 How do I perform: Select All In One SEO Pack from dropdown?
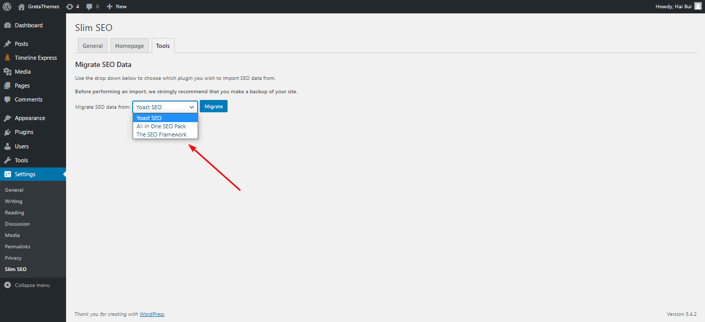click(161, 126)
